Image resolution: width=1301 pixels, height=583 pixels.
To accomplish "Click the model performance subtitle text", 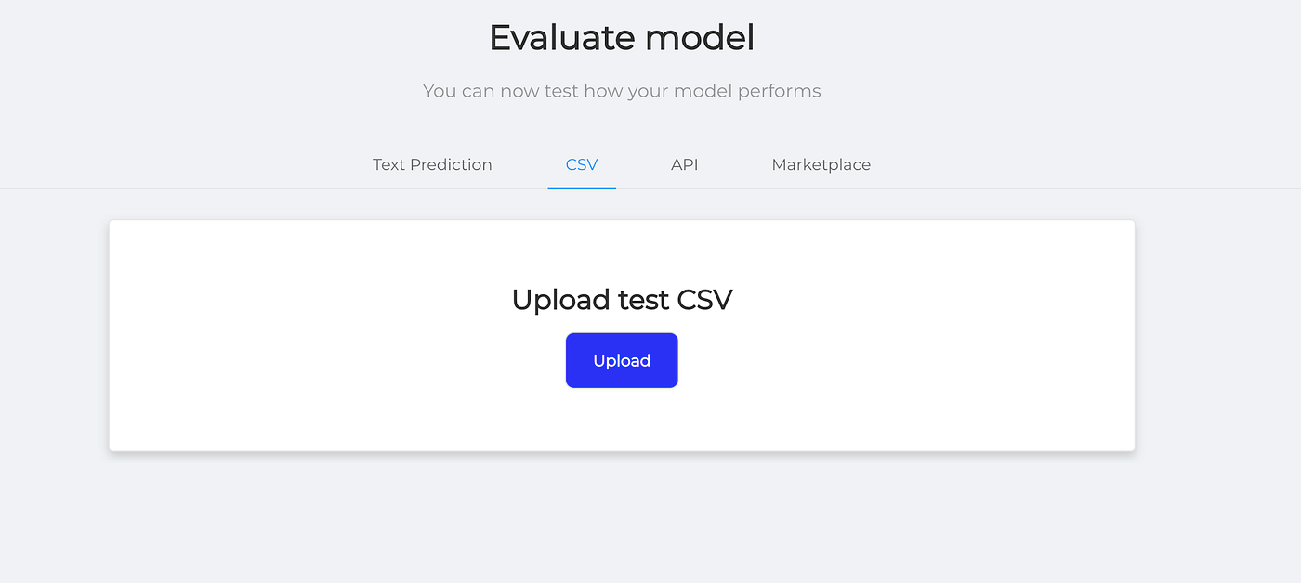I will (622, 90).
